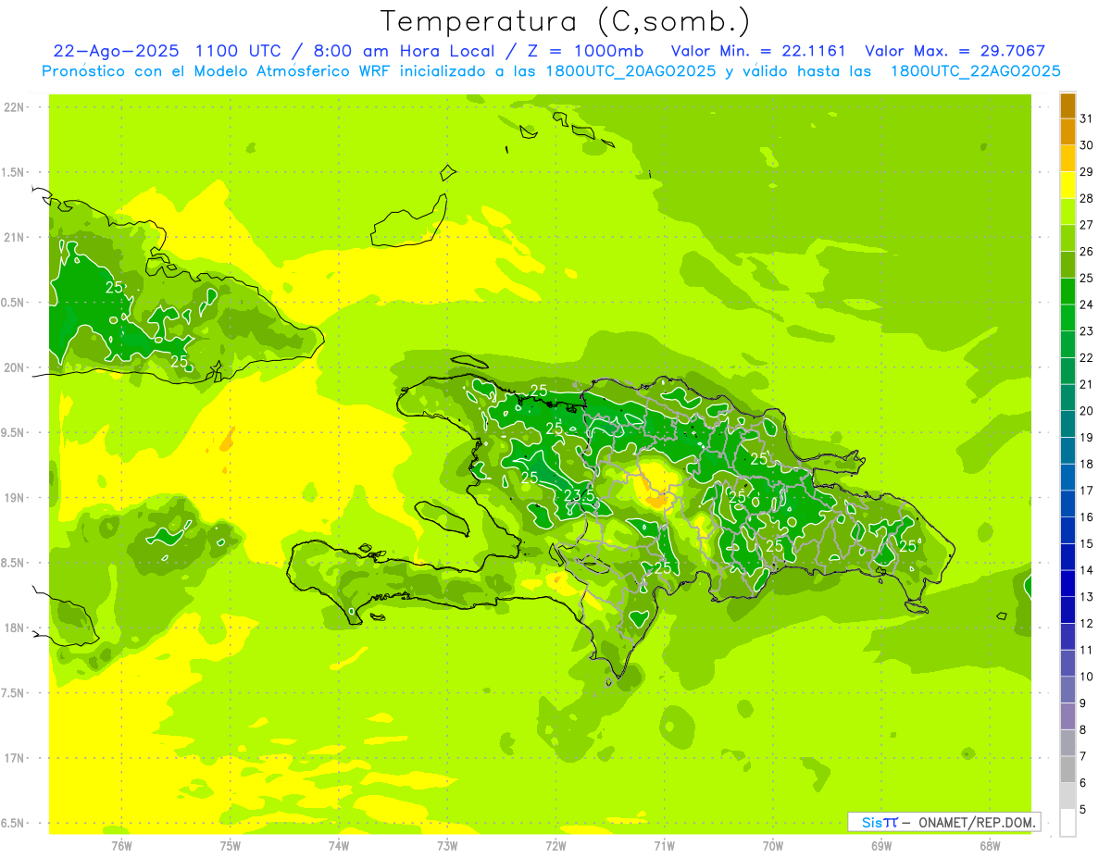Select the '22-Ago-2025 1100 UTC' date text

(x=165, y=51)
